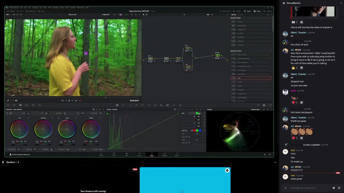Toggle the red loop playback button

point(80,101)
